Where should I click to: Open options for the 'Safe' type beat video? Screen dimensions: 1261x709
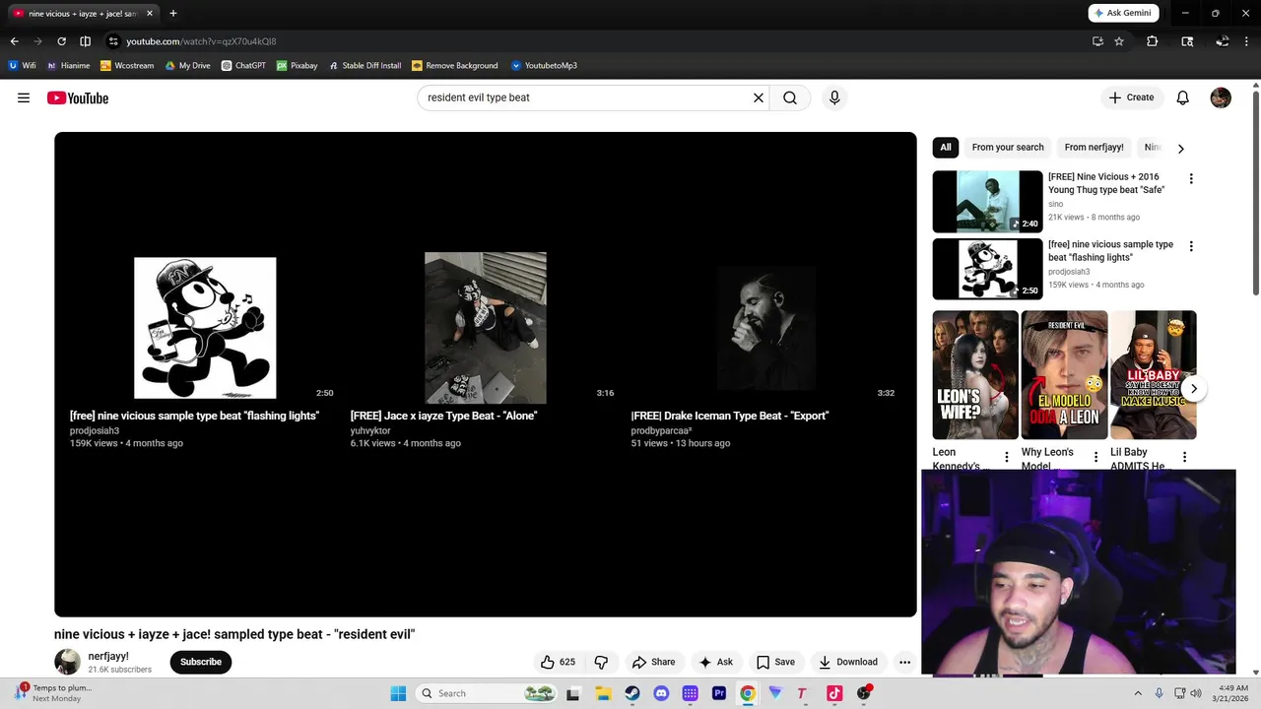tap(1191, 178)
